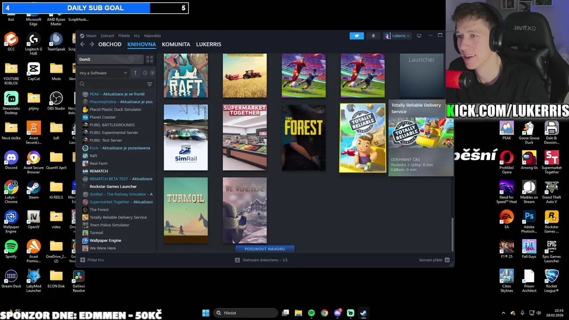
Task: Open the Zobrazit menu
Action: point(107,36)
